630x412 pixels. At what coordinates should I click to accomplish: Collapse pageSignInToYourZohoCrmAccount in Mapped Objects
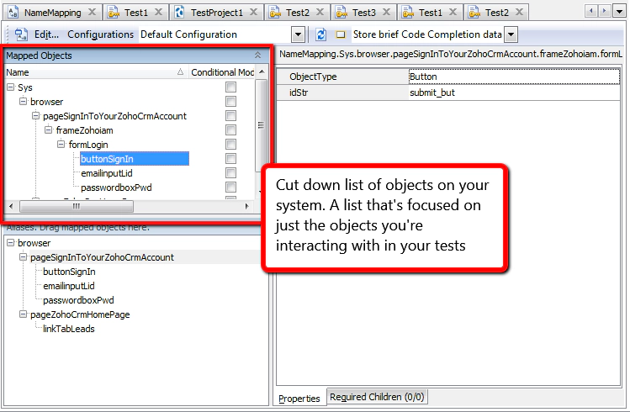[x=36, y=116]
